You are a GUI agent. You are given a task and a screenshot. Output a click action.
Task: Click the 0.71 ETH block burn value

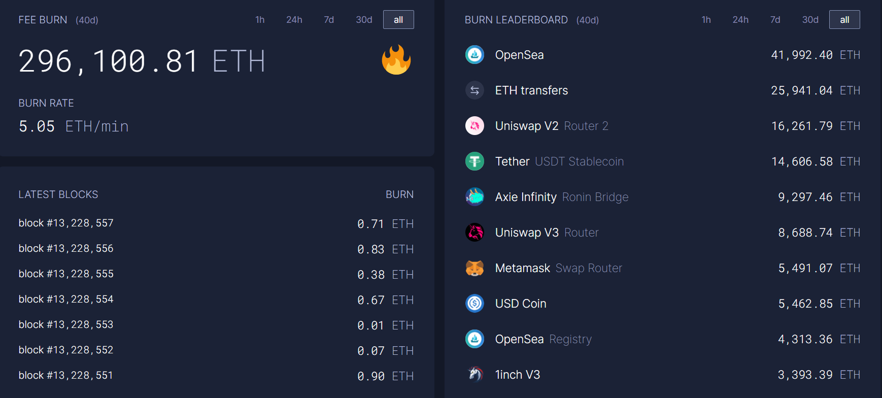(386, 224)
